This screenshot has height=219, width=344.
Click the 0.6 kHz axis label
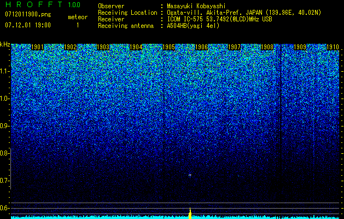coord(4,208)
